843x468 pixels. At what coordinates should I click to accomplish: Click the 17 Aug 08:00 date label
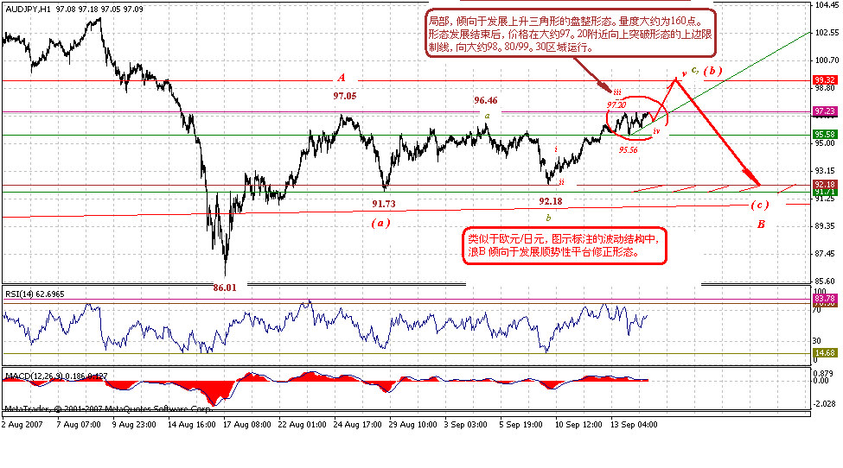click(x=246, y=425)
